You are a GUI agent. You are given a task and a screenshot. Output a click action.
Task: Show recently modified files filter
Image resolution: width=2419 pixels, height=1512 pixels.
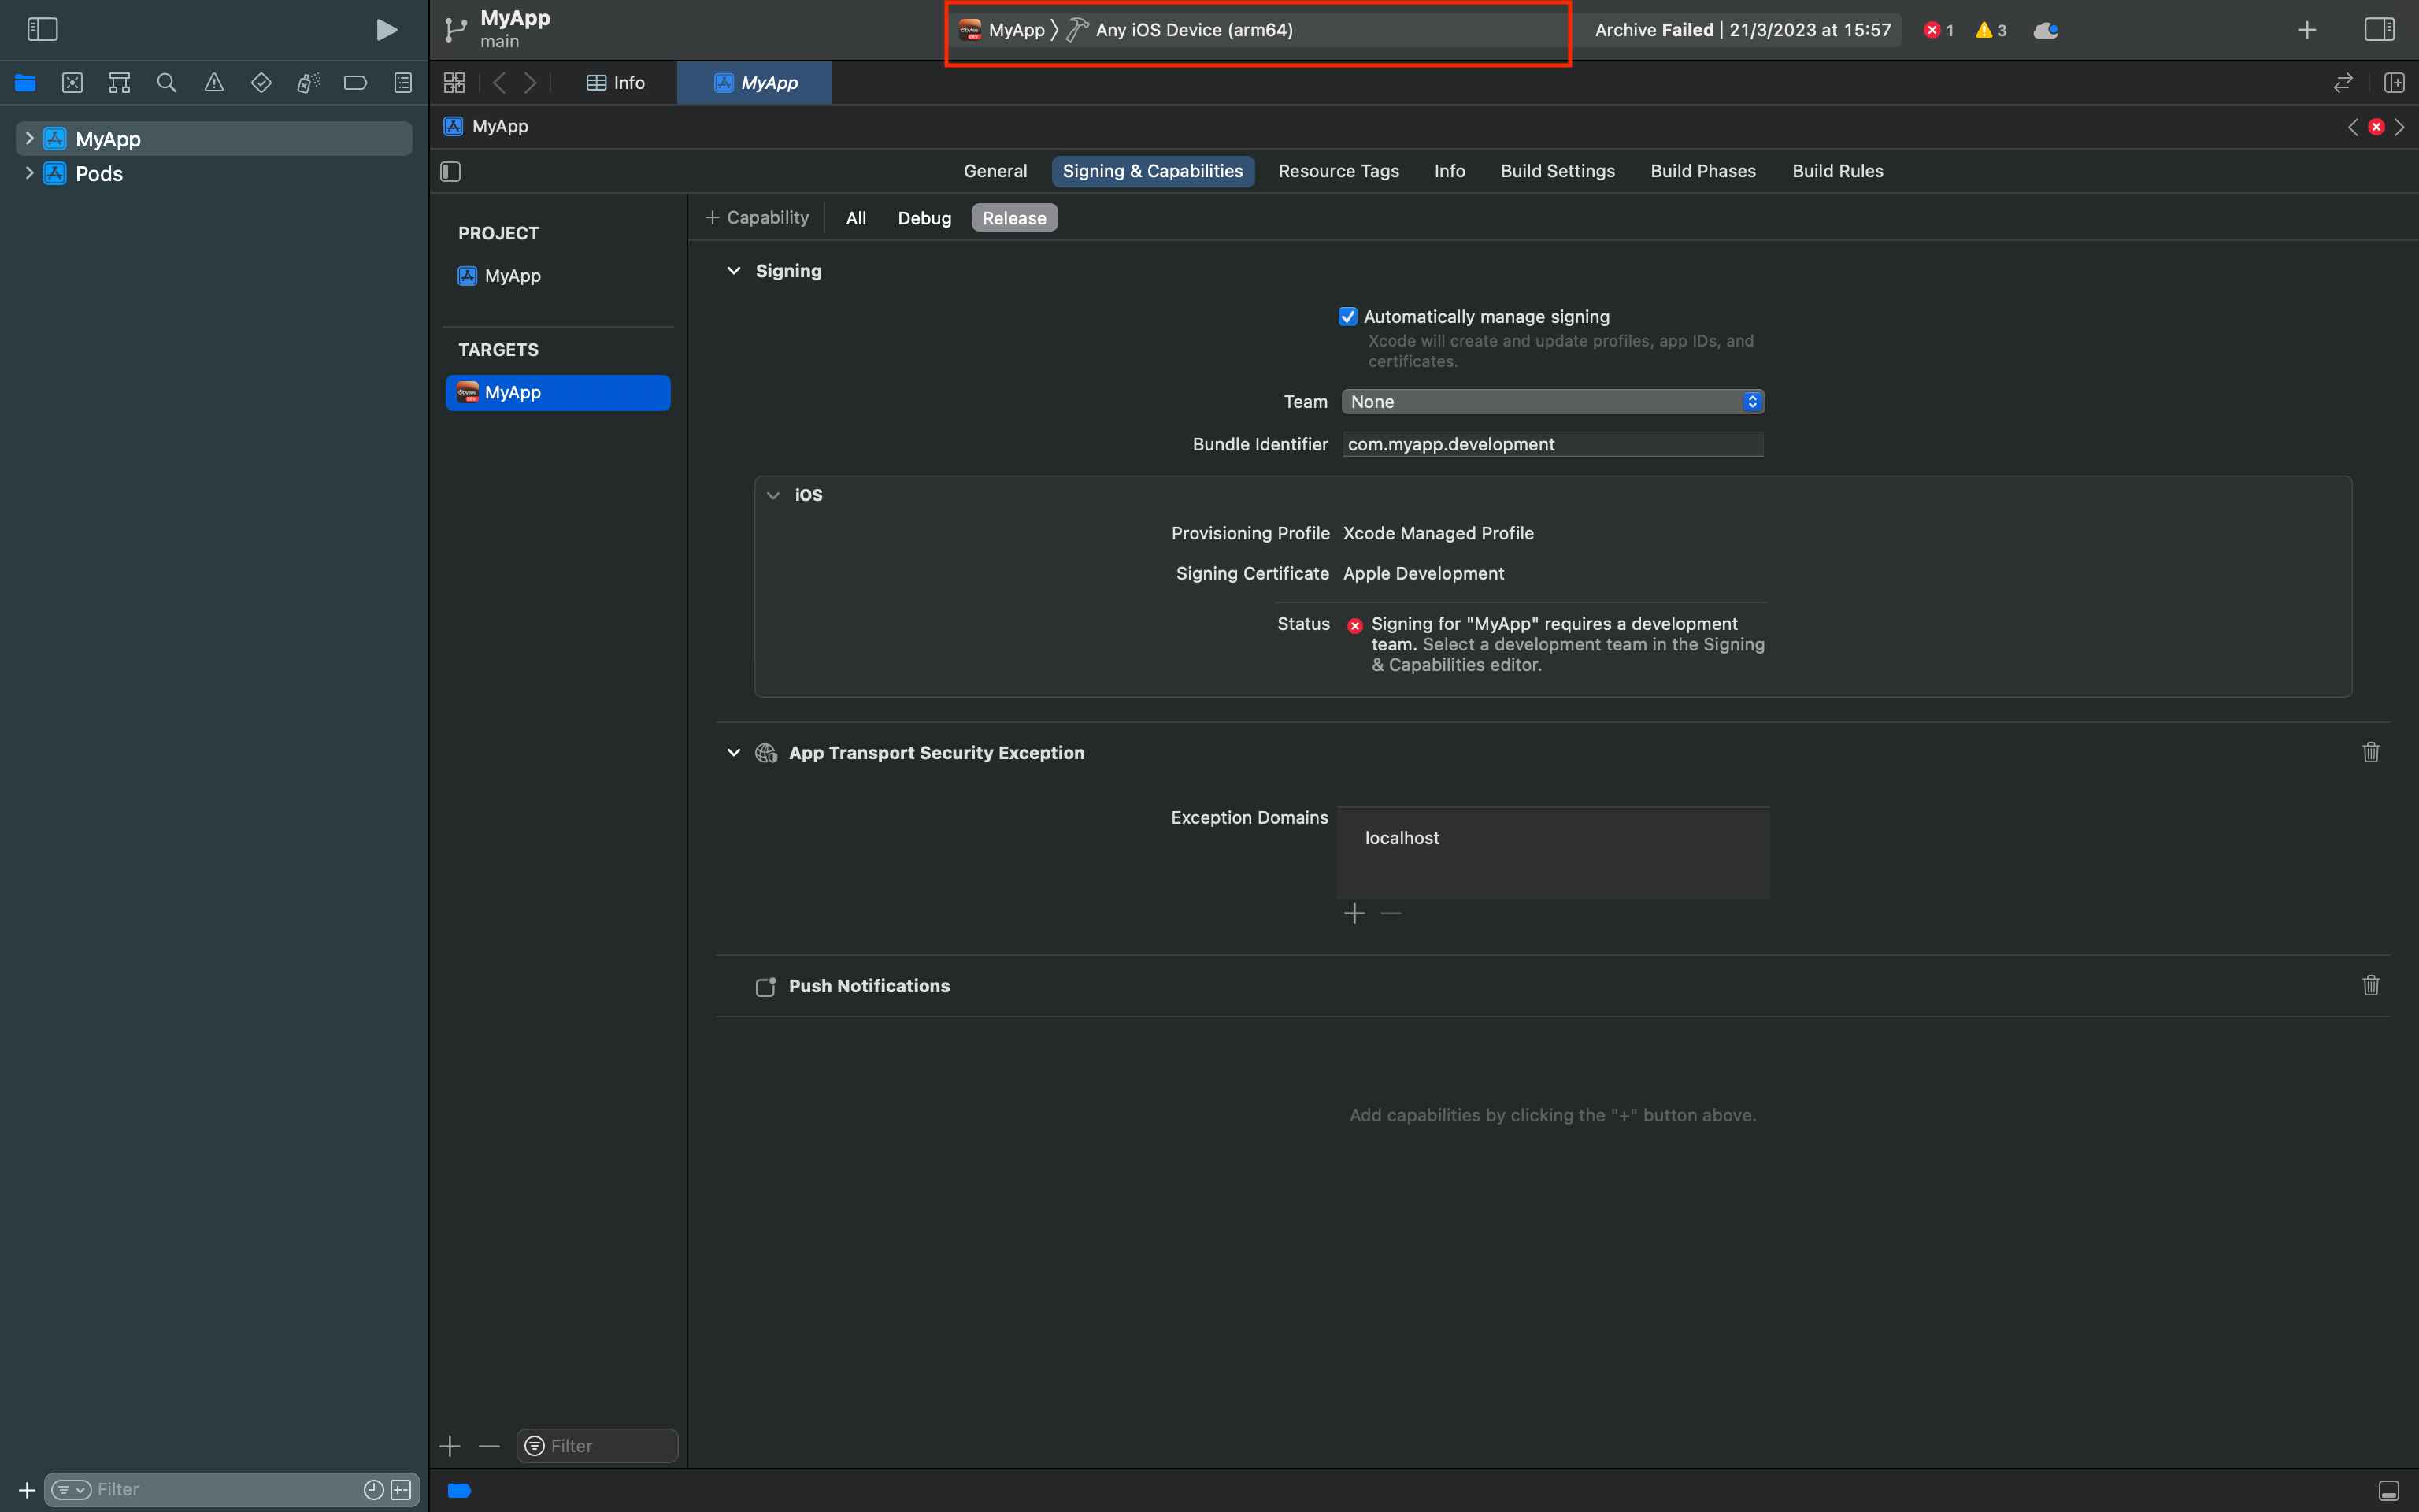(374, 1490)
